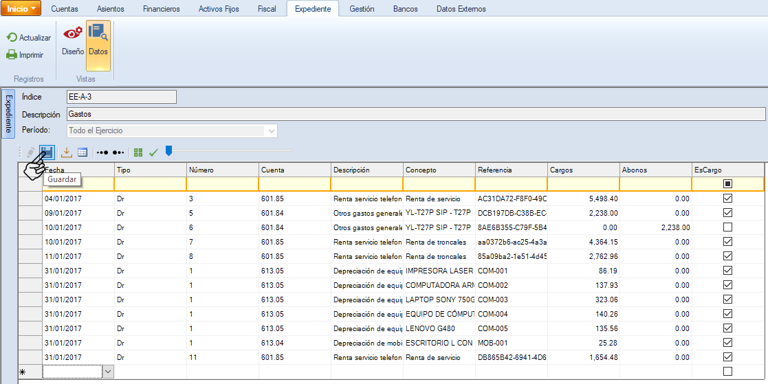Switch to the Financieros tab
This screenshot has height=384, width=768.
coord(161,9)
